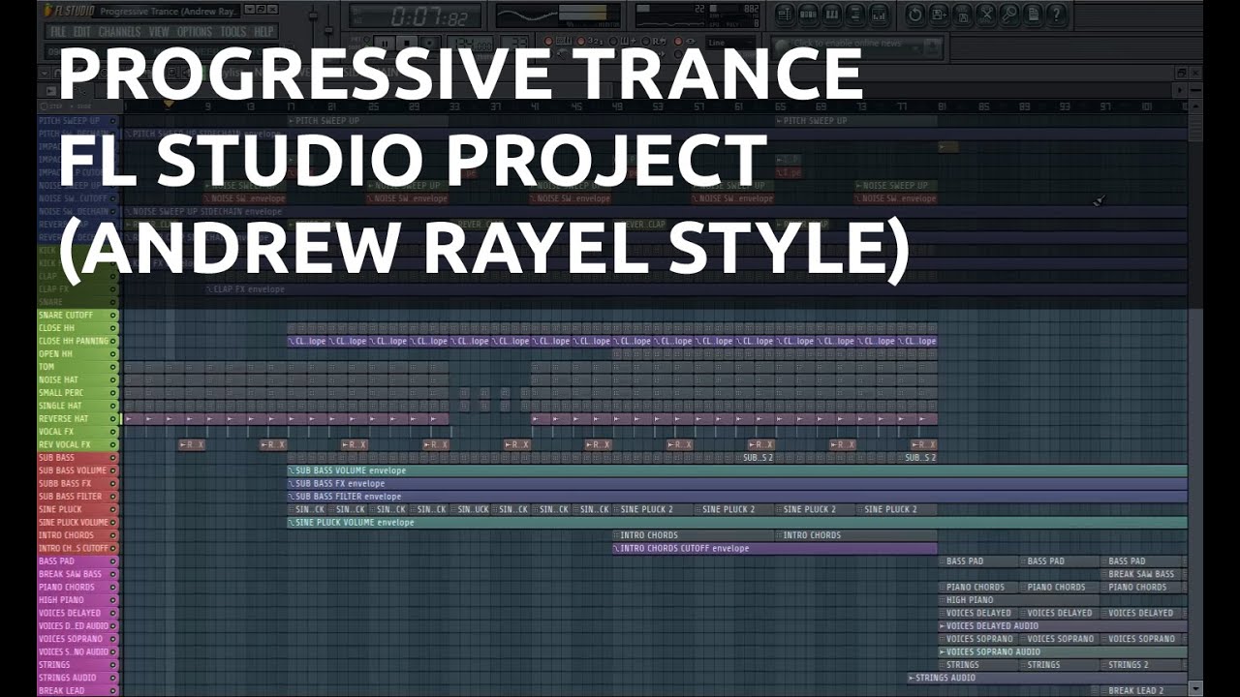1240x697 pixels.
Task: Open the Project info page icon
Action: [x=1034, y=15]
